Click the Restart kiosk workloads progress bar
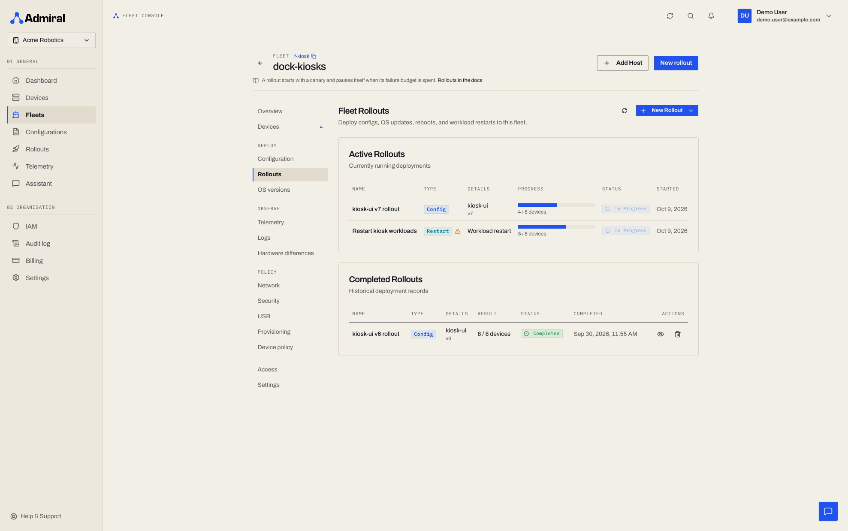Image resolution: width=848 pixels, height=531 pixels. 556,227
